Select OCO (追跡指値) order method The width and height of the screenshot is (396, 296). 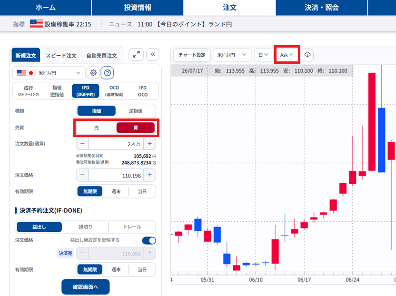[x=114, y=91]
